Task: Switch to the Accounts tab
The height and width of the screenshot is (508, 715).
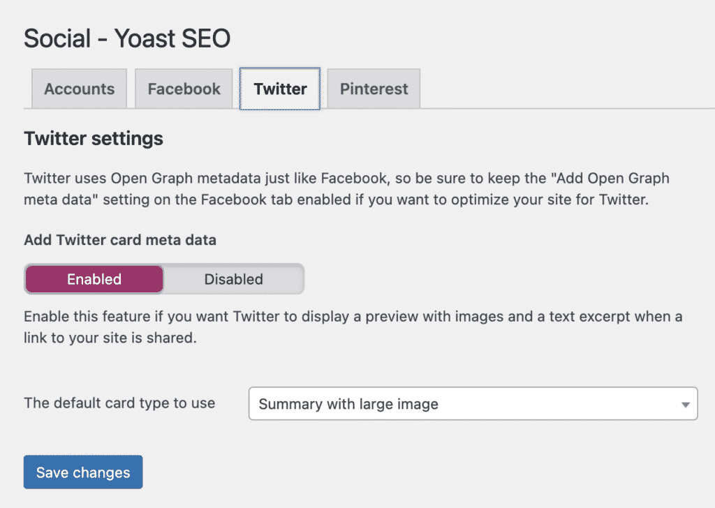Action: click(x=79, y=89)
